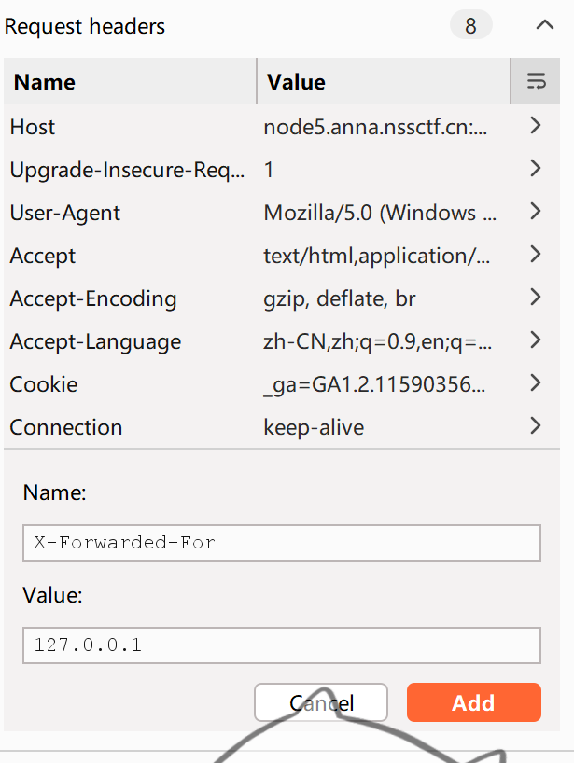
Task: Focus the header Name input field
Action: [281, 543]
